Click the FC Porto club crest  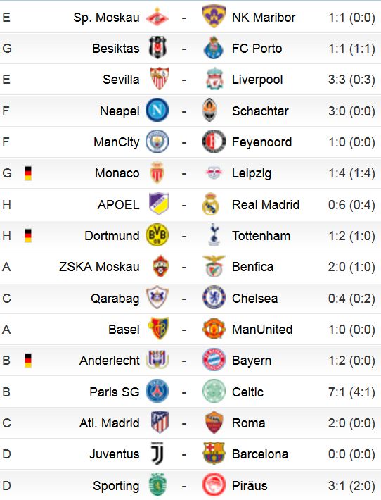tap(214, 48)
